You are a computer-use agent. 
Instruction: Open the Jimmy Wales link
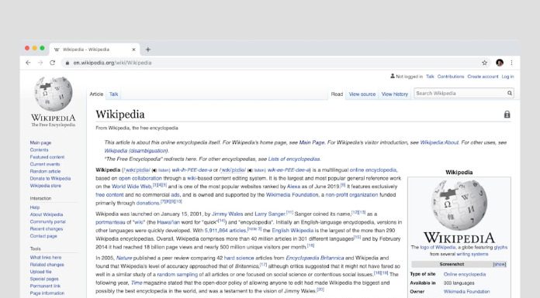227,214
